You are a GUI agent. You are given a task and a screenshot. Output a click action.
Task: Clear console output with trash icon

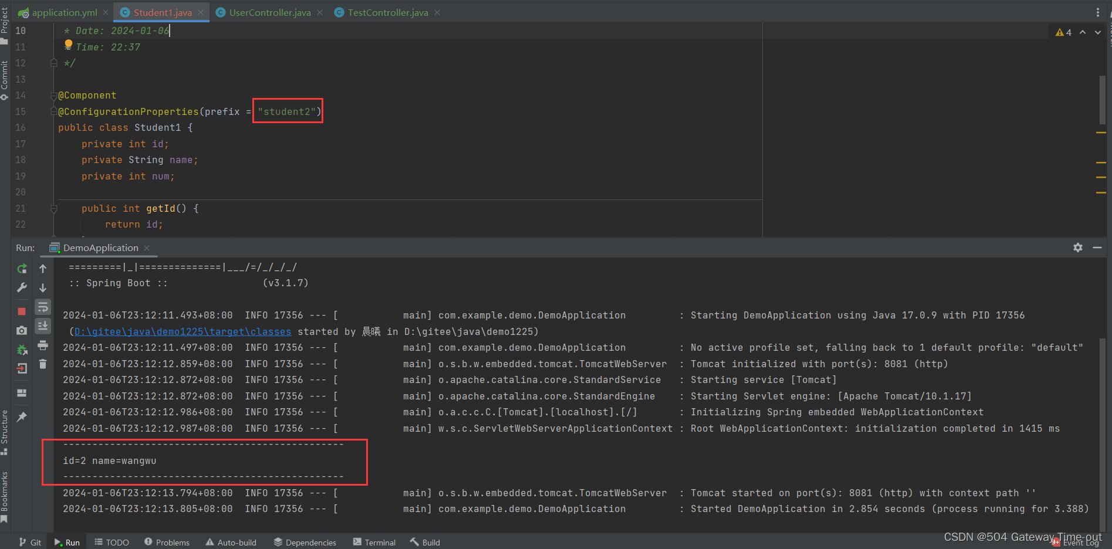43,364
